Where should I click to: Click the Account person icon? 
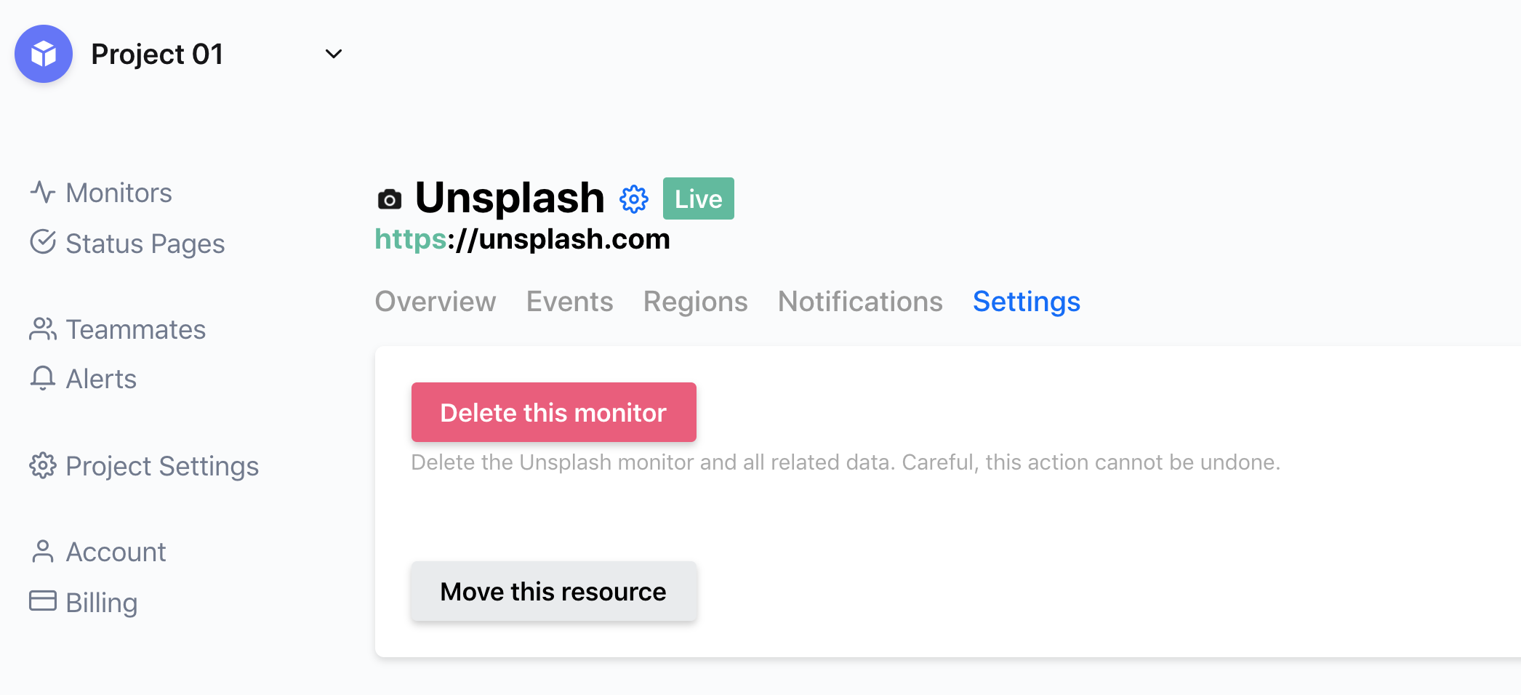43,551
